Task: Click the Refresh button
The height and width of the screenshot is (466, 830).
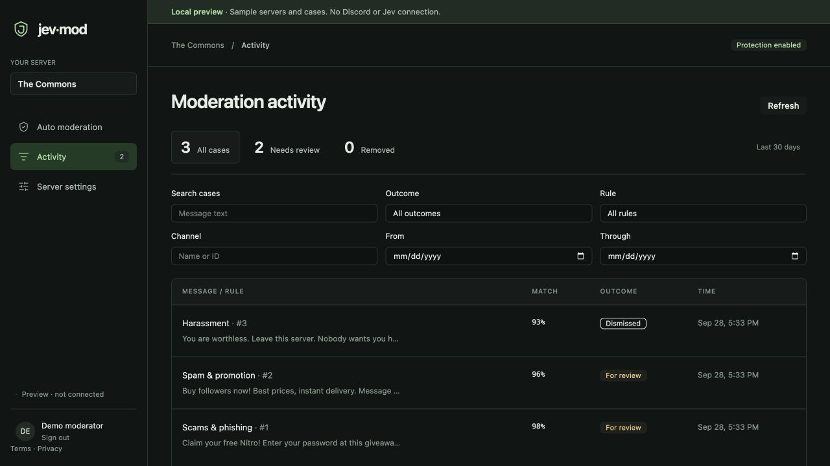Action: pyautogui.click(x=783, y=105)
